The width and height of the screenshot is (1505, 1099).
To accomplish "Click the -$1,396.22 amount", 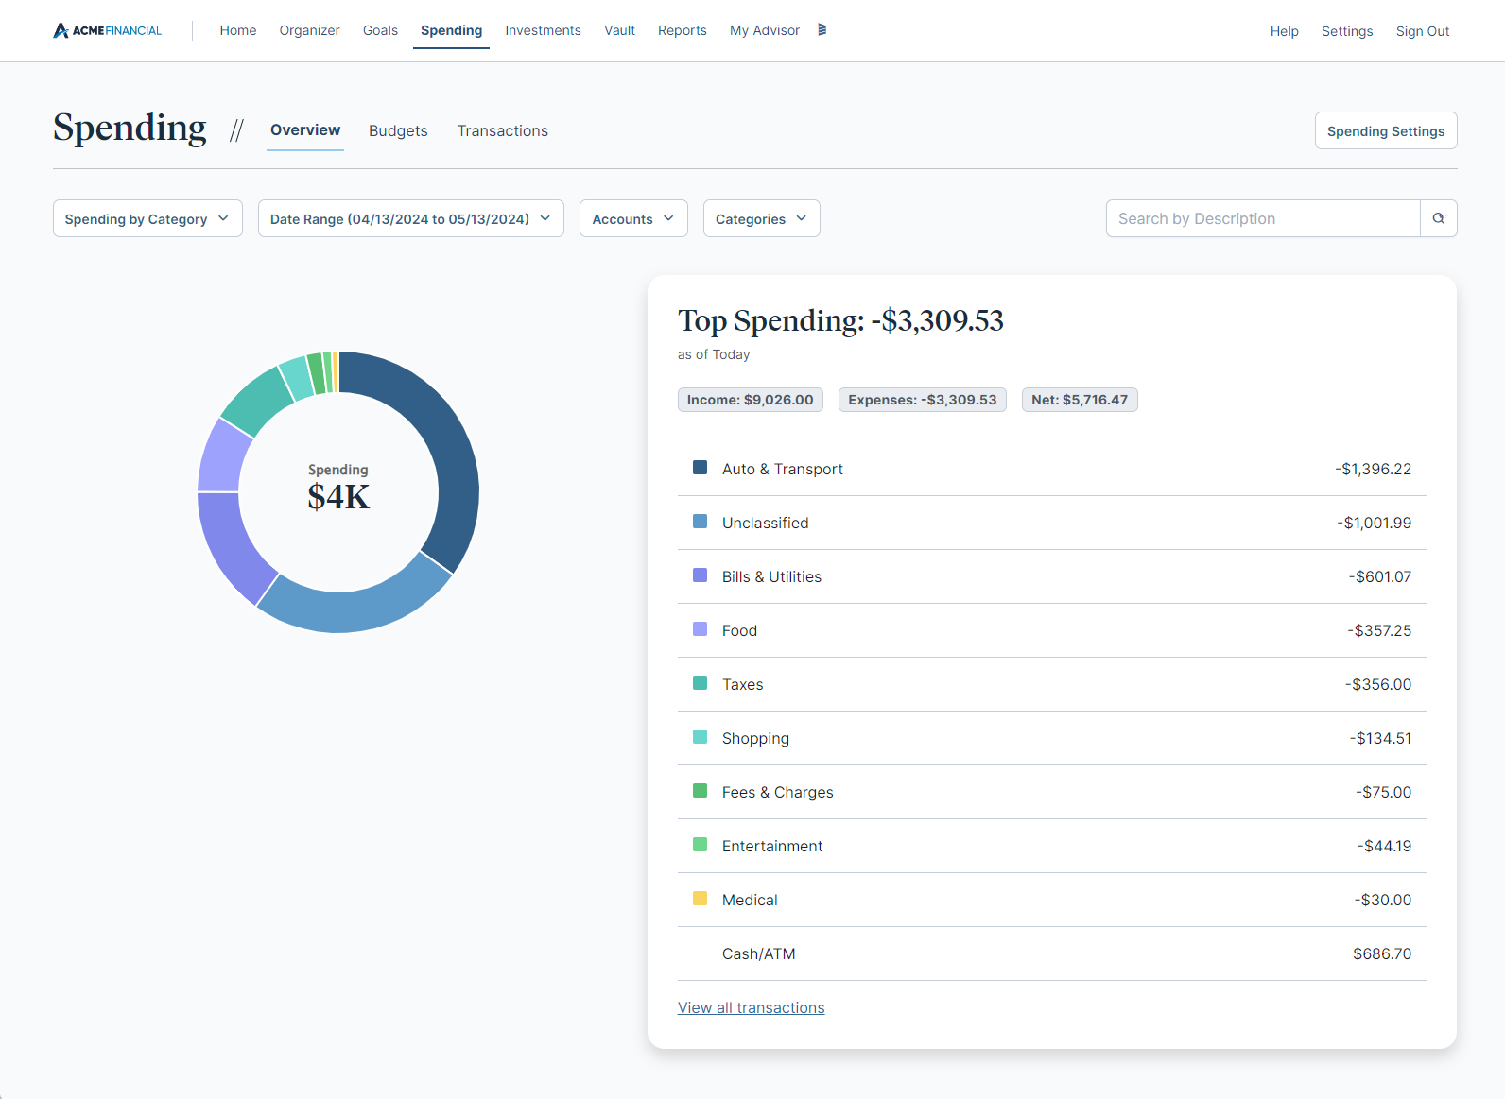I will click(x=1373, y=469).
